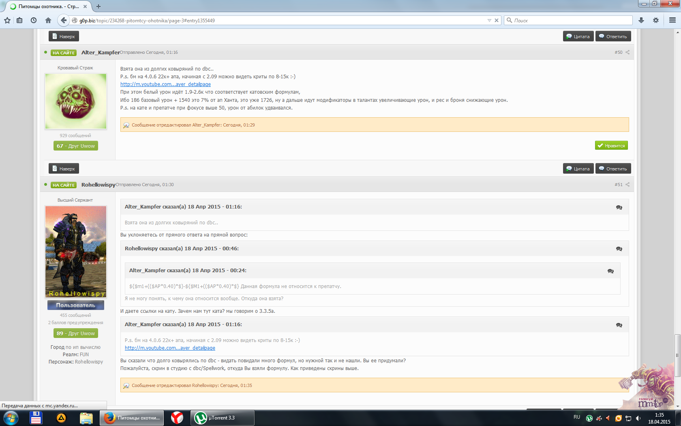Click the bookmark star icon in toolbar

tap(7, 20)
